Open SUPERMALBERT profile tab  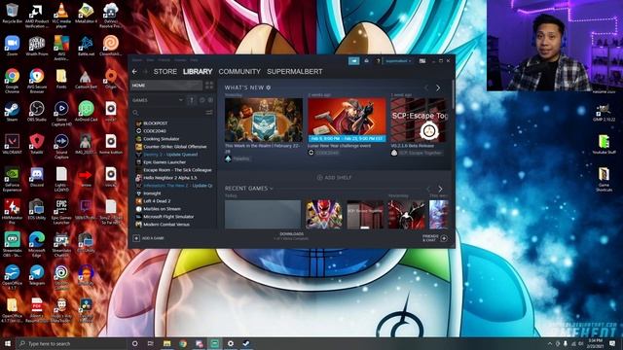pyautogui.click(x=294, y=71)
